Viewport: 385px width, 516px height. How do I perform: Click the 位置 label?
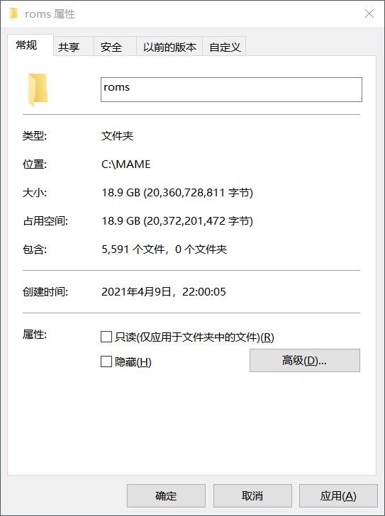click(35, 164)
